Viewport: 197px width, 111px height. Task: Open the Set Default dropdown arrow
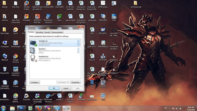tap(68, 82)
